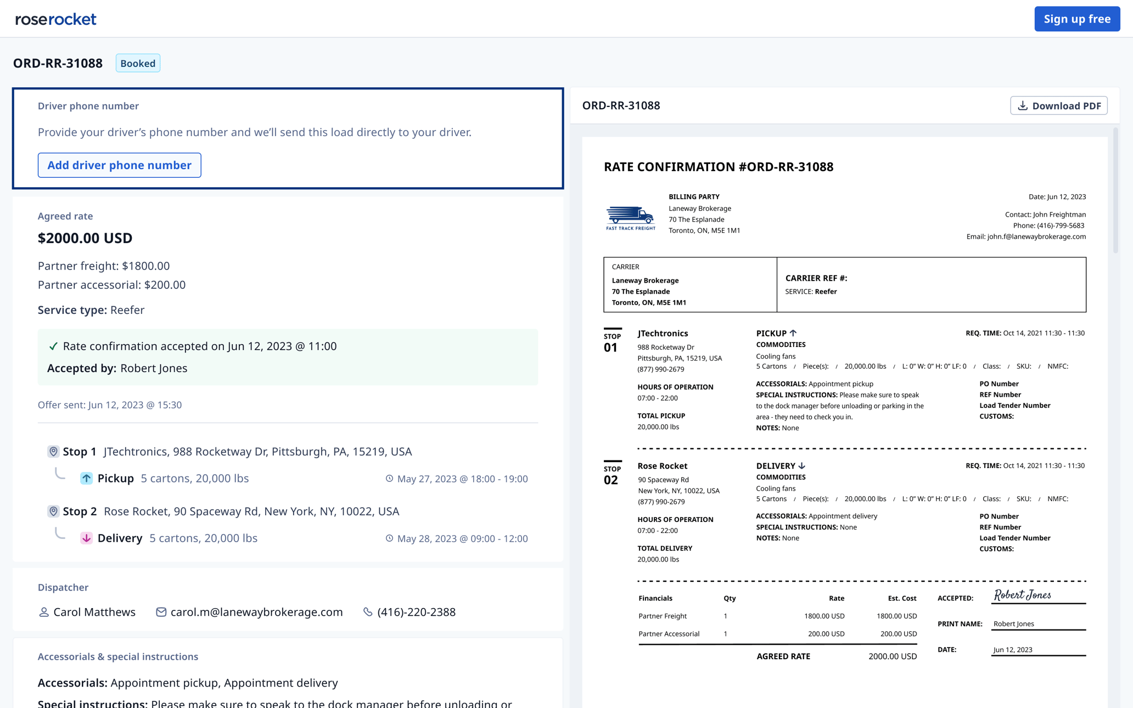
Task: Click the envelope icon beside the dispatcher email
Action: [161, 611]
